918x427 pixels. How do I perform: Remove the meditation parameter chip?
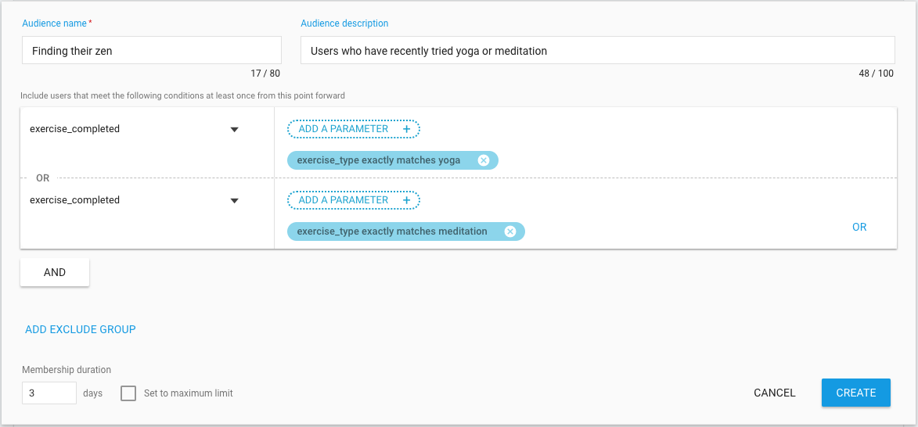[x=510, y=231]
